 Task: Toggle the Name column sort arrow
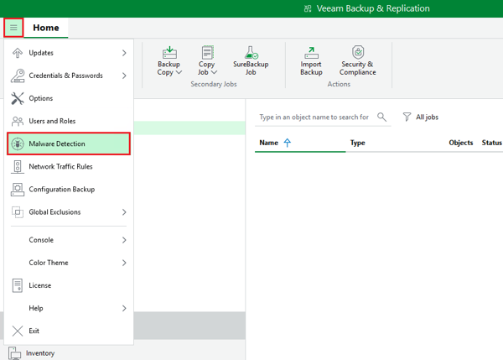[x=287, y=143]
